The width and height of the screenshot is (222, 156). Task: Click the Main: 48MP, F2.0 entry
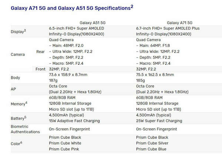pyautogui.click(x=66, y=46)
